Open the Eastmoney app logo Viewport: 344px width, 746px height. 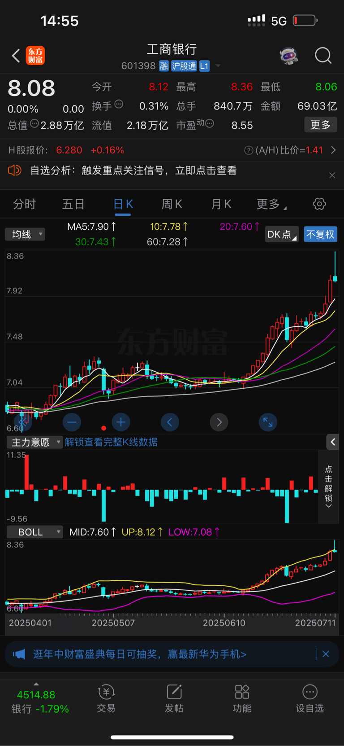pyautogui.click(x=35, y=56)
